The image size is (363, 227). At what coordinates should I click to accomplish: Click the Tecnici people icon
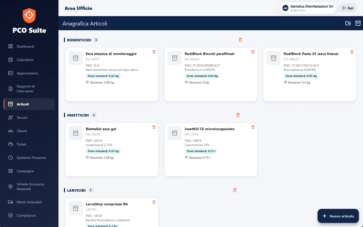click(10, 118)
